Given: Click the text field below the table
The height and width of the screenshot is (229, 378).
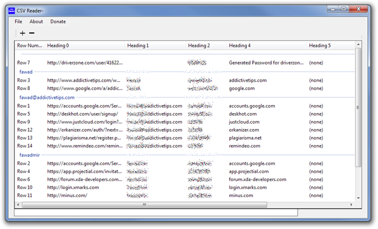Looking at the screenshot, I should tap(156, 212).
